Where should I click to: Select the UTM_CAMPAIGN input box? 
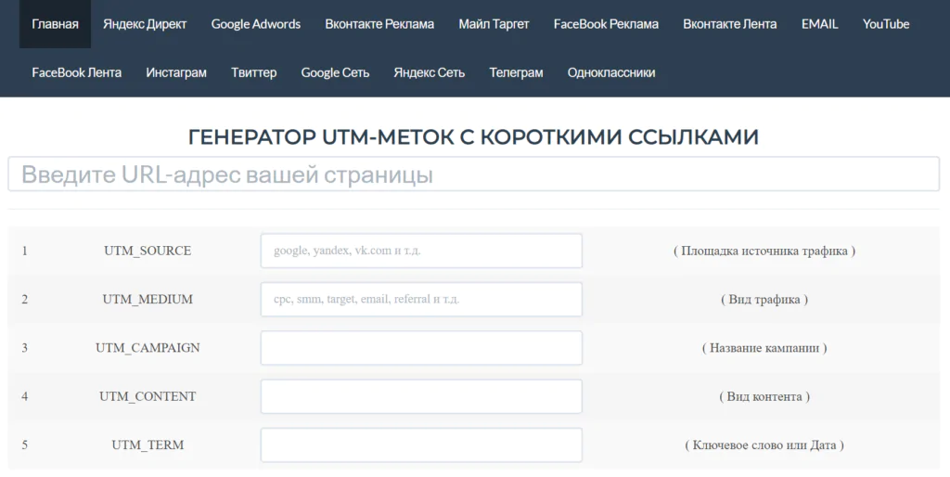(421, 348)
